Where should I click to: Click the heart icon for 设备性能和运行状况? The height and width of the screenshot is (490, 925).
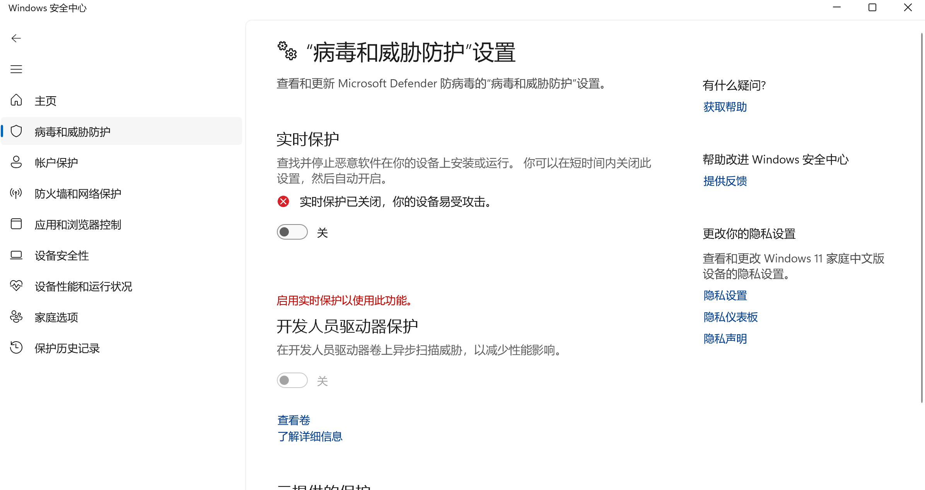16,286
